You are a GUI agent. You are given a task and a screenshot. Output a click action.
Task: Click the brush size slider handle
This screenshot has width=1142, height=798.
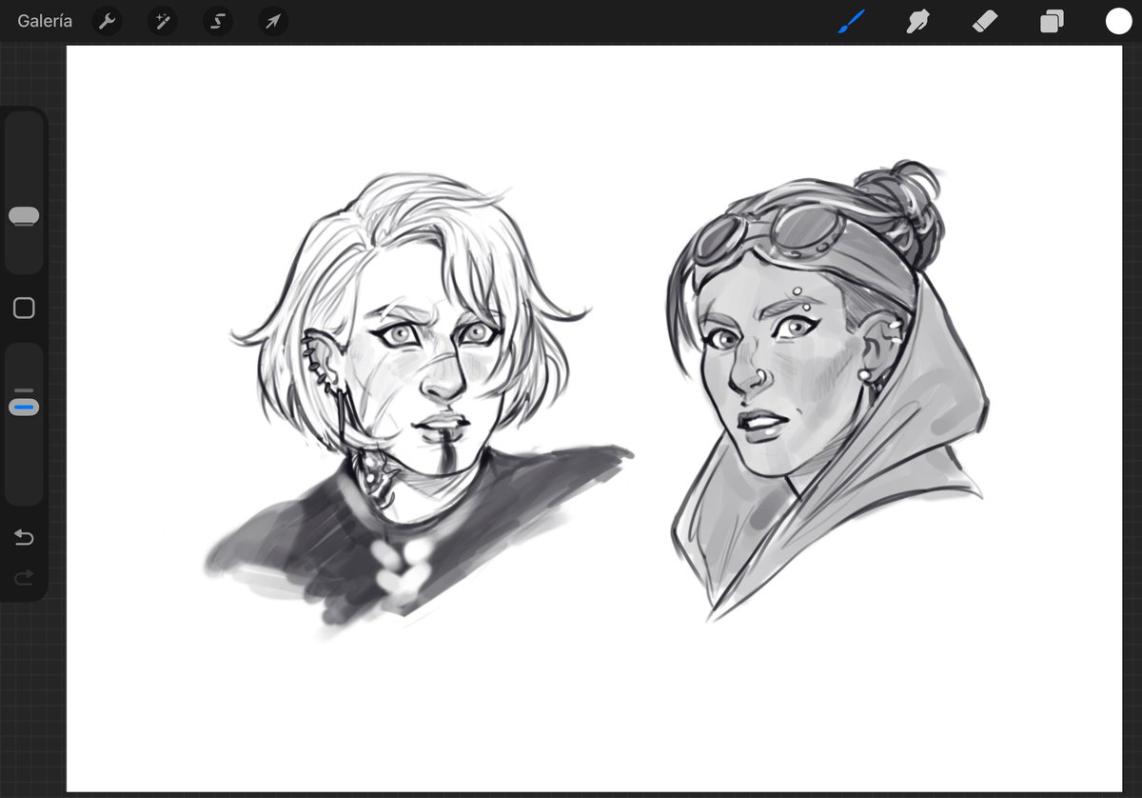pos(24,217)
